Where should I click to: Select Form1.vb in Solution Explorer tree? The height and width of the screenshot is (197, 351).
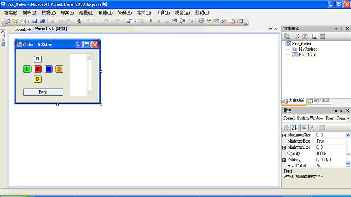(x=306, y=54)
